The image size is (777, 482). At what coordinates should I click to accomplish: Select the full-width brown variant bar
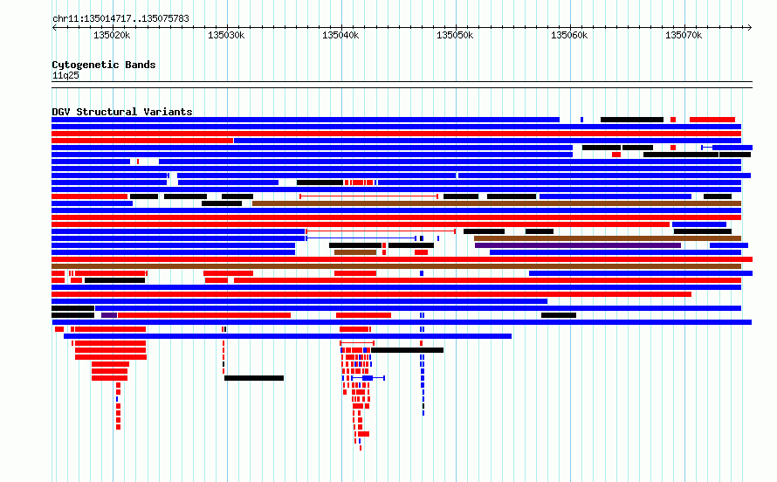point(396,266)
